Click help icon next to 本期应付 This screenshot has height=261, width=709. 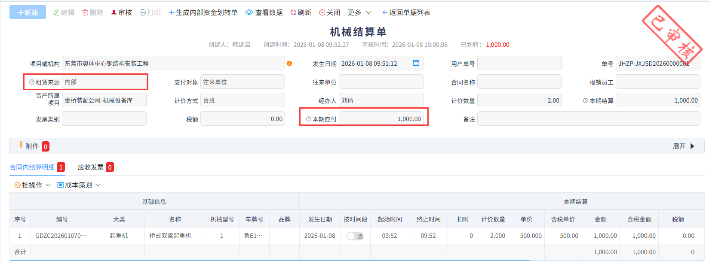pyautogui.click(x=309, y=119)
